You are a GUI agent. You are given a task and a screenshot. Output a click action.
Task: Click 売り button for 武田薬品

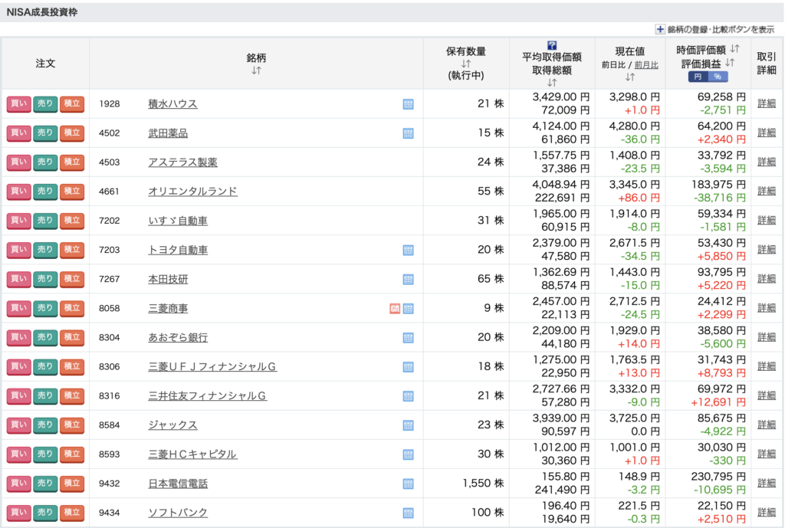click(x=45, y=133)
